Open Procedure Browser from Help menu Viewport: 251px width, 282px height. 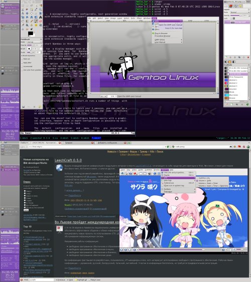pyautogui.click(x=167, y=36)
